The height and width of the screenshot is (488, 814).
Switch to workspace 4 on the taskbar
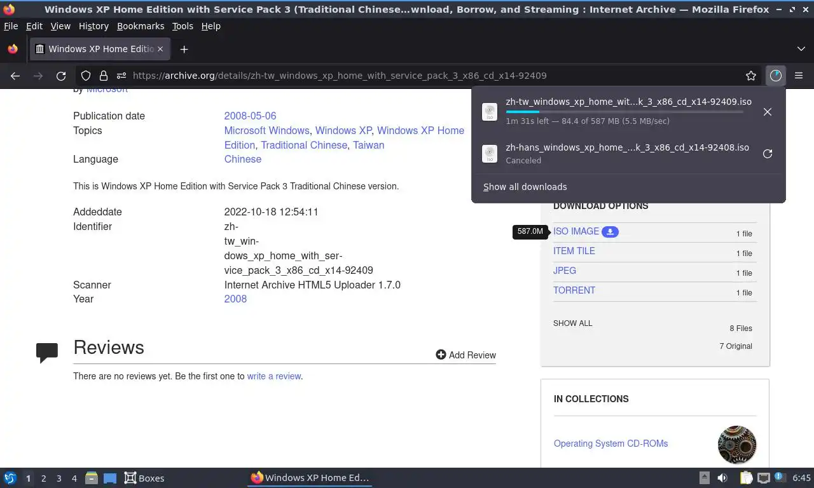74,478
